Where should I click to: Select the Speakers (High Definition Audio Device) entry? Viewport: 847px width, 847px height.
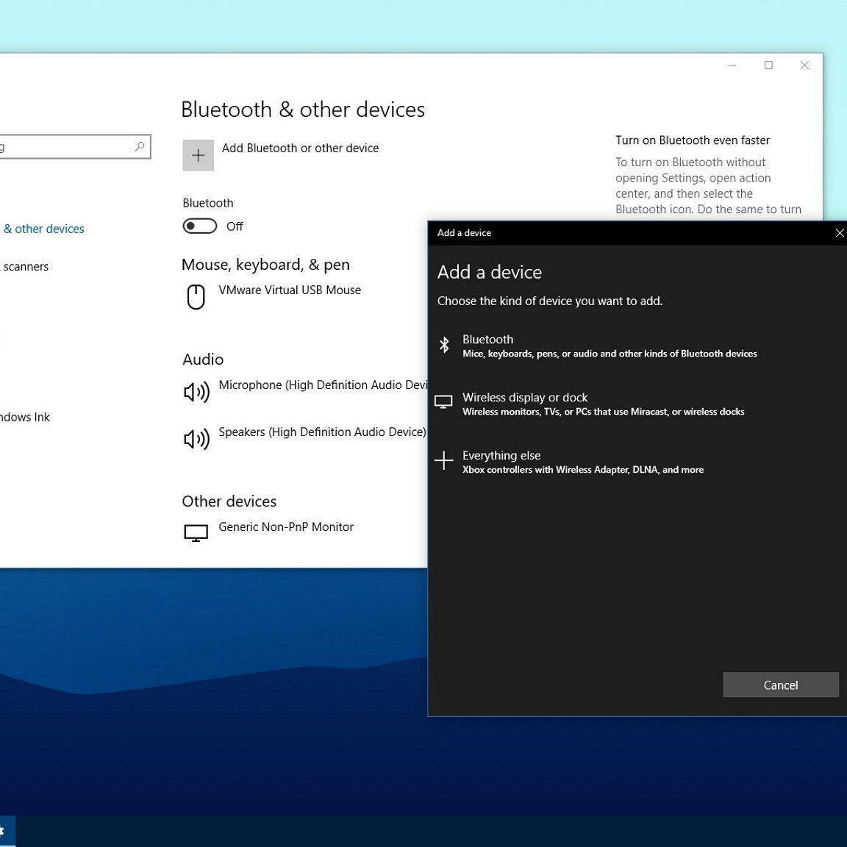point(321,432)
